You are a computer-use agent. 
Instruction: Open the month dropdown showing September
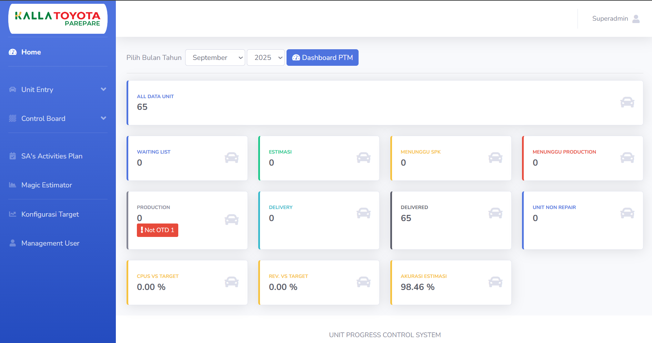tap(215, 58)
